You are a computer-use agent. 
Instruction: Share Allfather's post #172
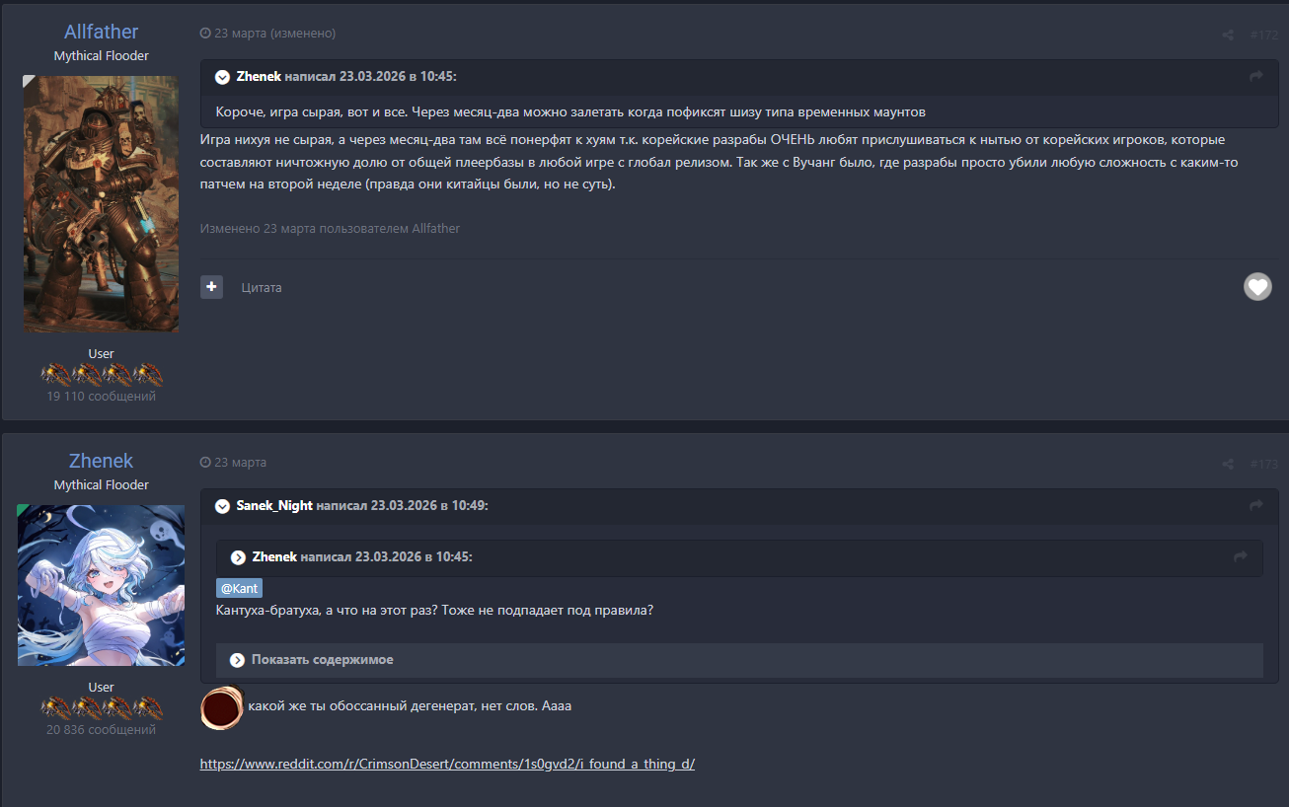click(1228, 36)
